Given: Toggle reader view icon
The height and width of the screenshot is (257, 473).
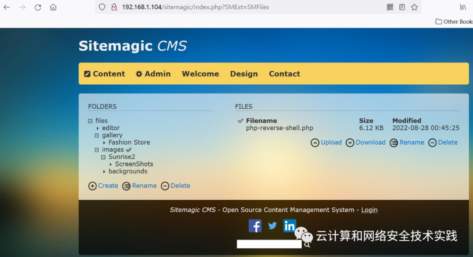Looking at the screenshot, I should [402, 7].
